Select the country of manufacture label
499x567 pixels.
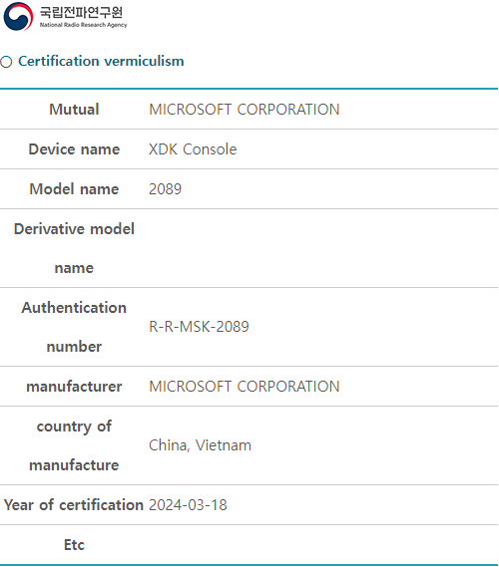[74, 445]
